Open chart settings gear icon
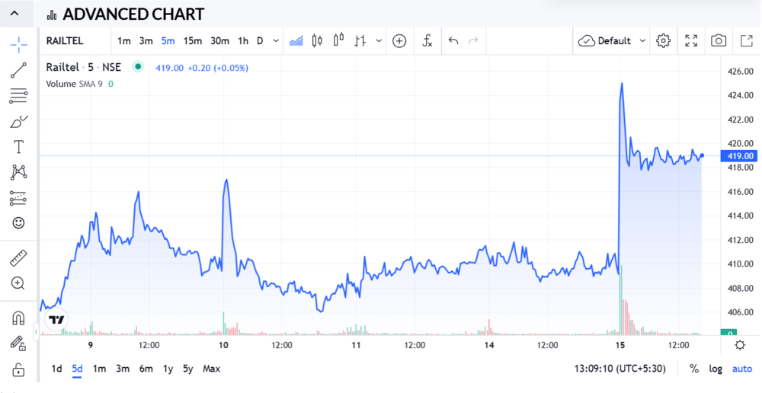This screenshot has height=393, width=762. coord(663,41)
